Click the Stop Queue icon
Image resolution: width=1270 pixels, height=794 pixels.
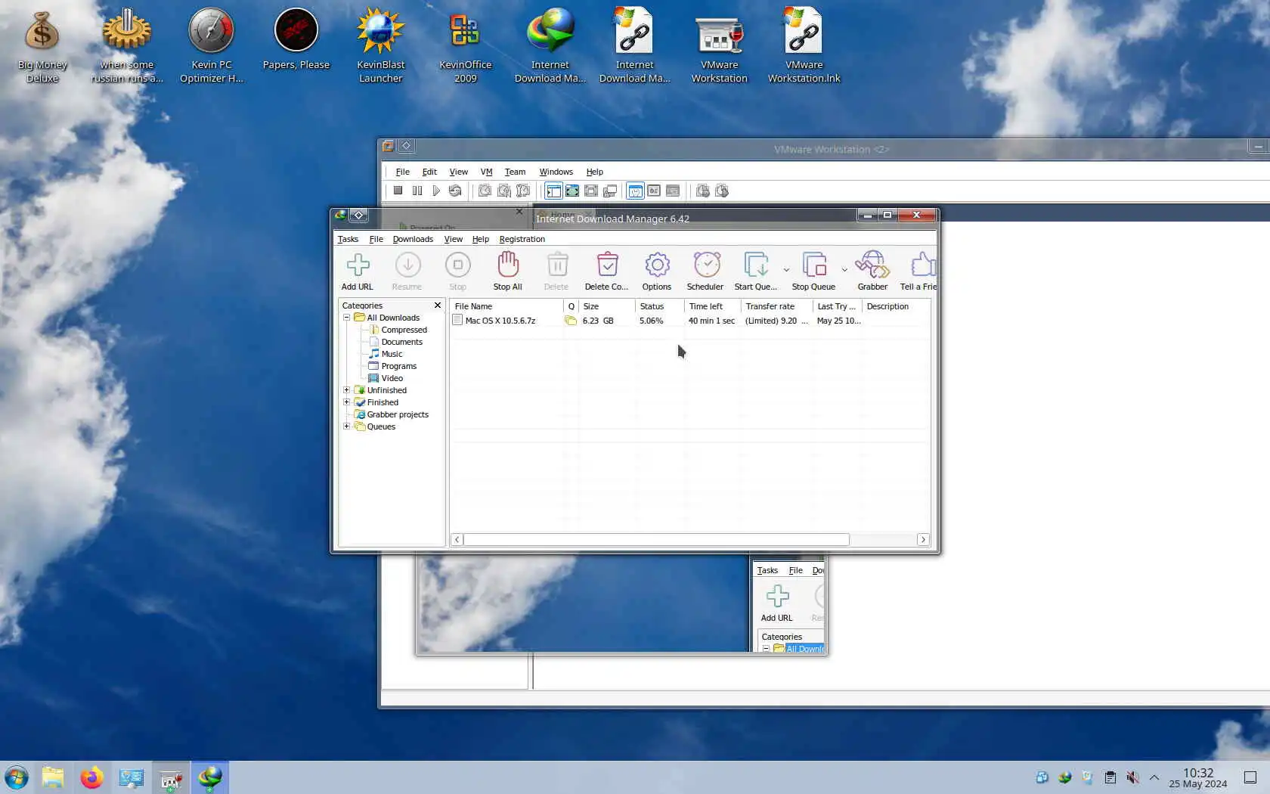click(814, 265)
